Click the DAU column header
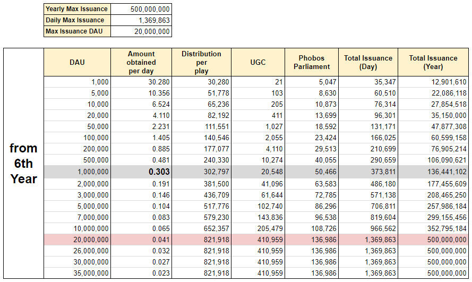Image resolution: width=472 pixels, height=282 pixels. tap(78, 62)
